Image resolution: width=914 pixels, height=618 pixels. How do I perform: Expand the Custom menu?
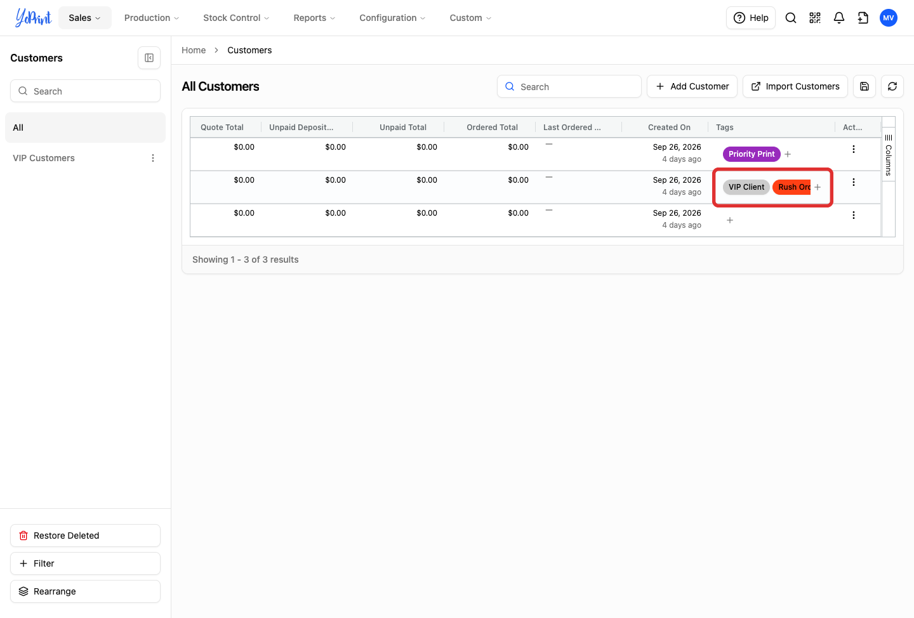pyautogui.click(x=470, y=18)
